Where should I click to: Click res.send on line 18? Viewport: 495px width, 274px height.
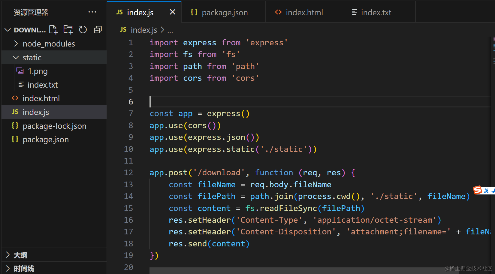pyautogui.click(x=188, y=244)
